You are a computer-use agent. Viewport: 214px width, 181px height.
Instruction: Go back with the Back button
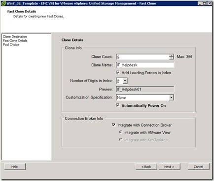[x=146, y=167]
